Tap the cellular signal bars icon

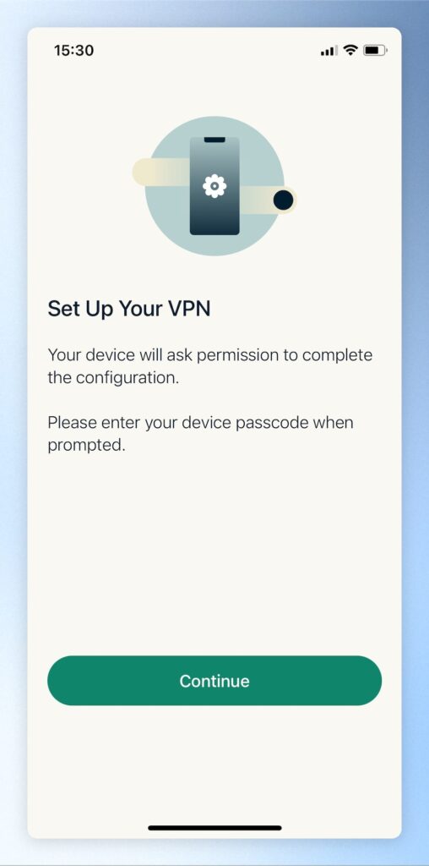tap(329, 51)
